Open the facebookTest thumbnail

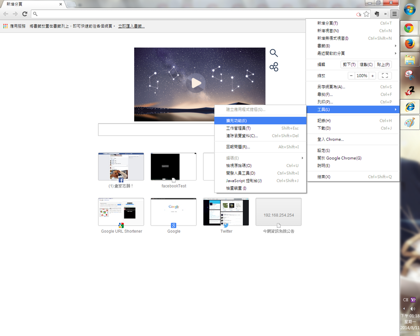pyautogui.click(x=173, y=167)
